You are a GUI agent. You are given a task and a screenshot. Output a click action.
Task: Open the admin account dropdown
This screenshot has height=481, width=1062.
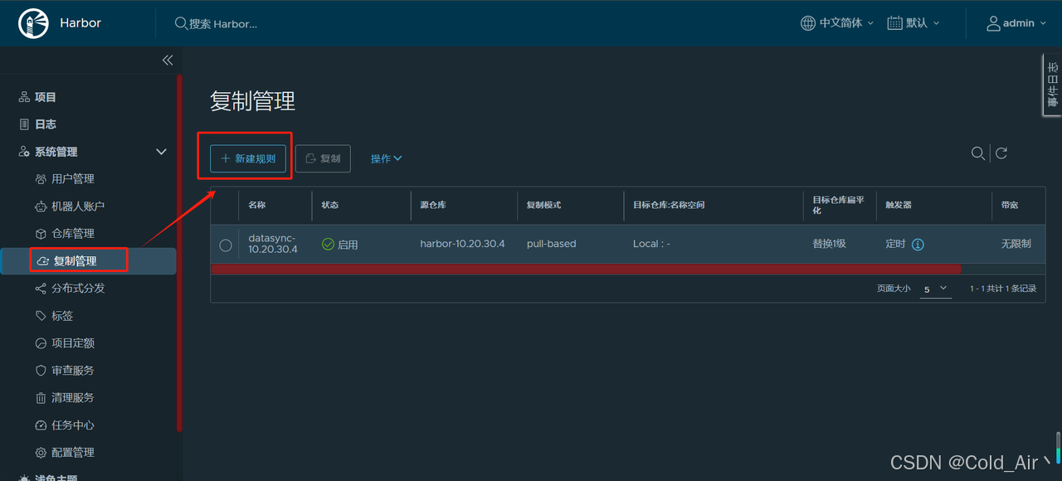click(1016, 22)
